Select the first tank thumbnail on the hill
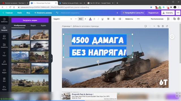The image size is (181, 101). click(20, 35)
